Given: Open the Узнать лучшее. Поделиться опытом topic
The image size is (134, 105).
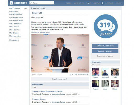Looking at the screenshot, I should tap(47, 91).
